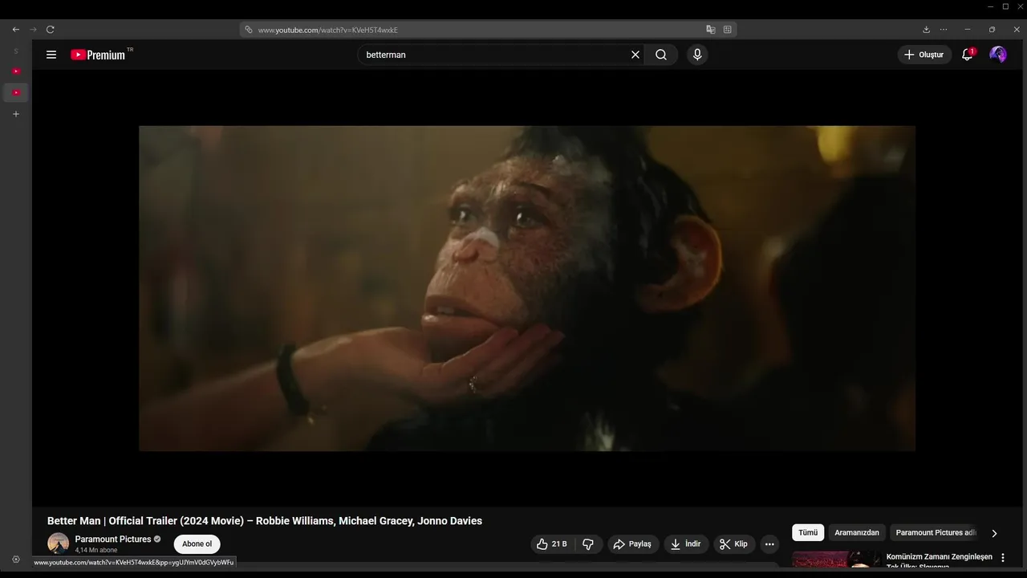Open browser downloads icon
This screenshot has height=578, width=1027.
coord(927,30)
